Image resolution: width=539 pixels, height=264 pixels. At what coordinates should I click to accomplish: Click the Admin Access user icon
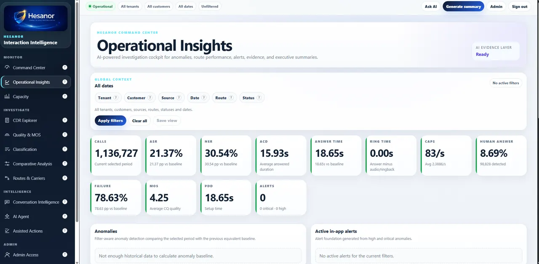click(7, 254)
